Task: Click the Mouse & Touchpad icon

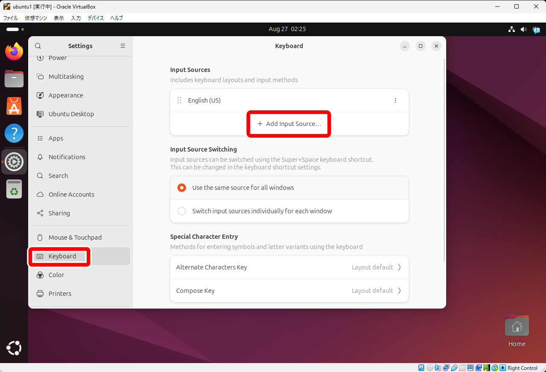Action: point(40,238)
